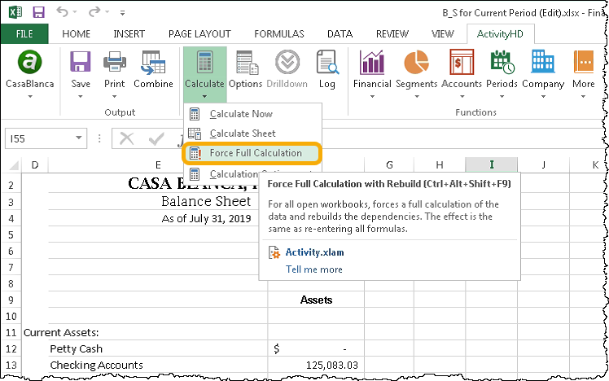
Task: Select column G header
Action: [389, 165]
